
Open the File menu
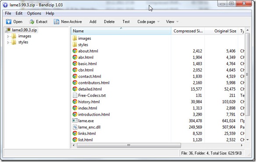tap(8, 14)
